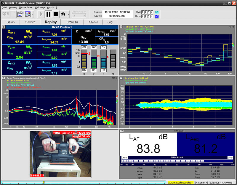Open the Messhardware menu

[26, 7]
